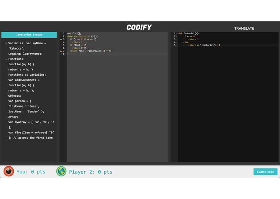Click line number 3 in Python editor

click(x=174, y=39)
